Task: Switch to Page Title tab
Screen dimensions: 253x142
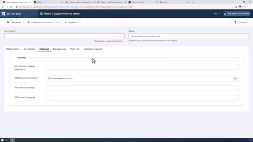Action: (x=75, y=49)
